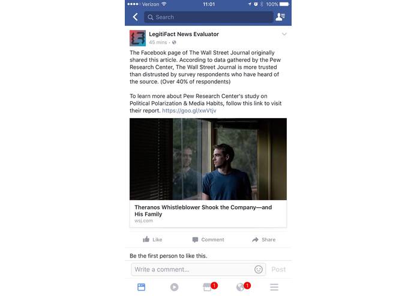The height and width of the screenshot is (296, 417).
Task: Like the LegitiFact post
Action: tap(152, 240)
